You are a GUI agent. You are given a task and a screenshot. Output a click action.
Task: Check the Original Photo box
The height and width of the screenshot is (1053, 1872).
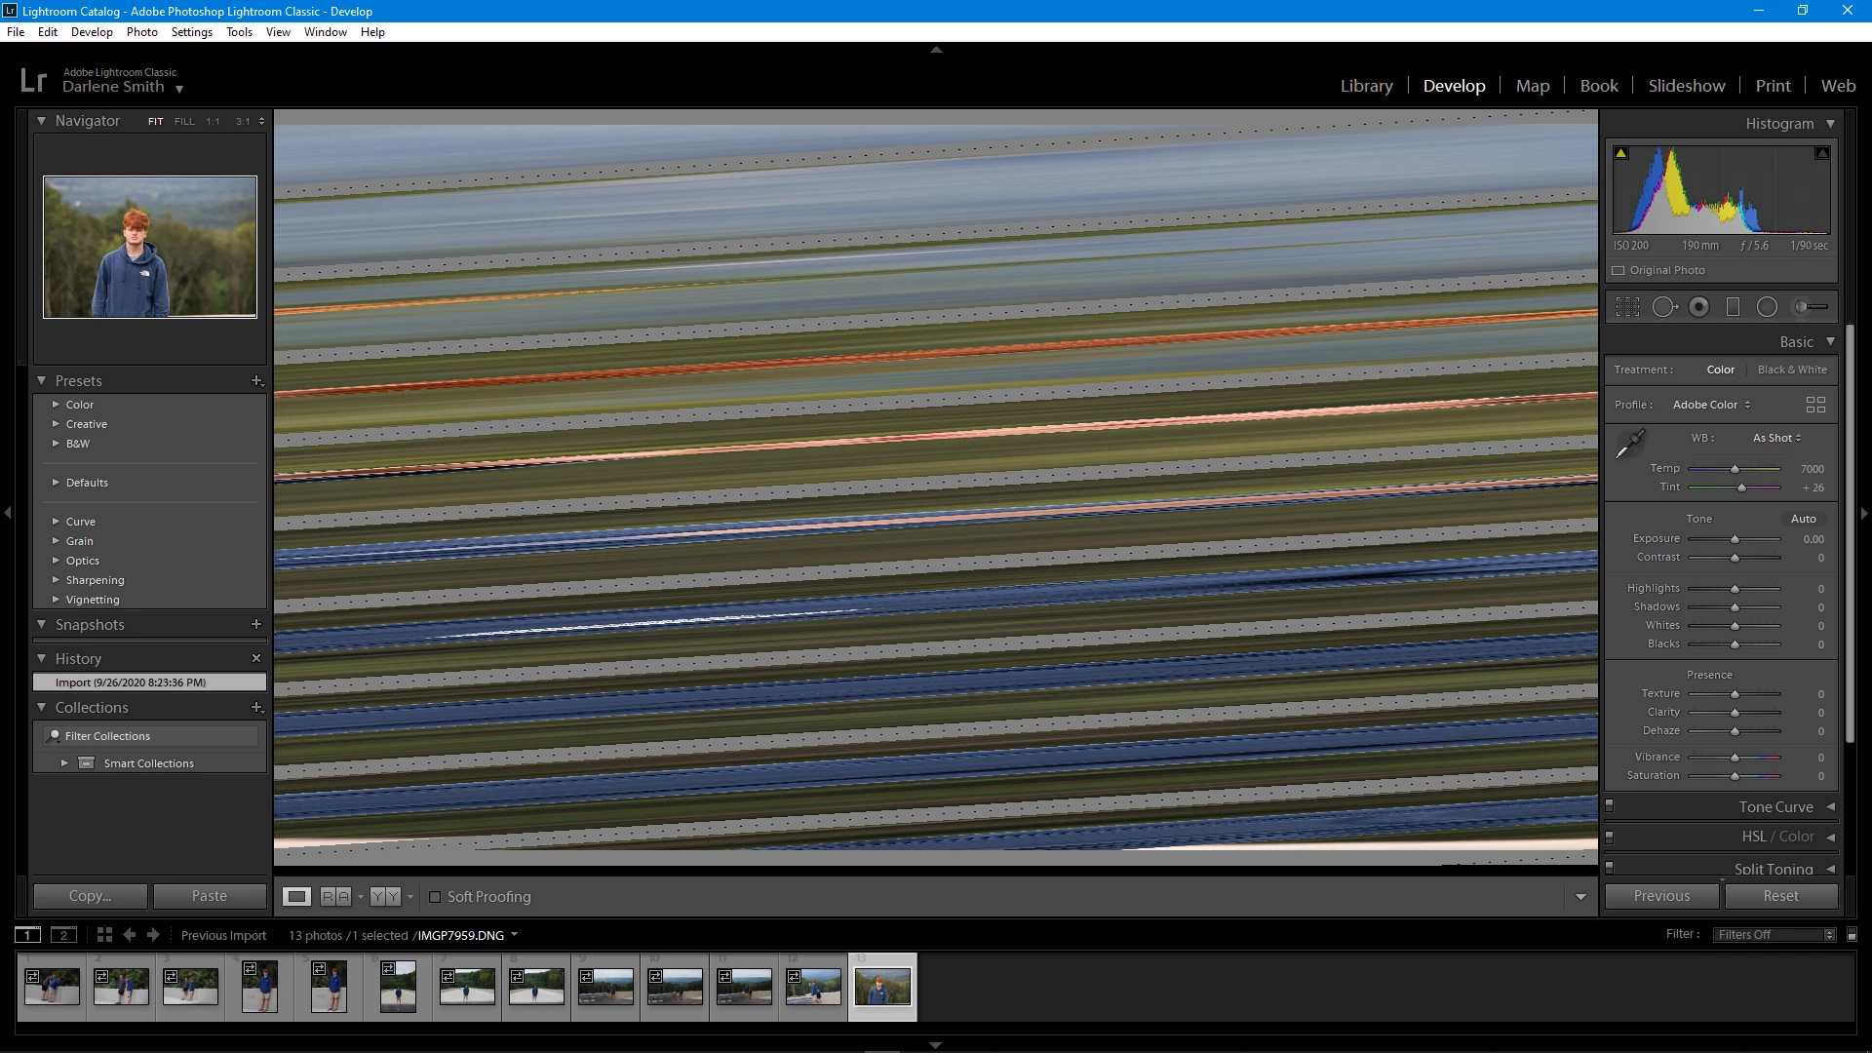[1618, 271]
